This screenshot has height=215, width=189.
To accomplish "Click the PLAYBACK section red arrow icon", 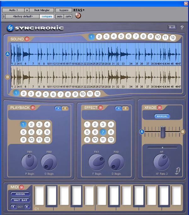I will click(33, 107).
